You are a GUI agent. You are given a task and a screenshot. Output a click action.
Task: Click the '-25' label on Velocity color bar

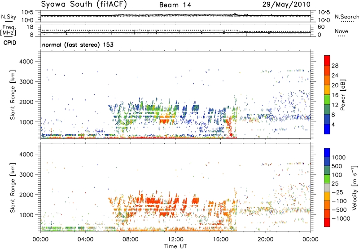[337, 192]
